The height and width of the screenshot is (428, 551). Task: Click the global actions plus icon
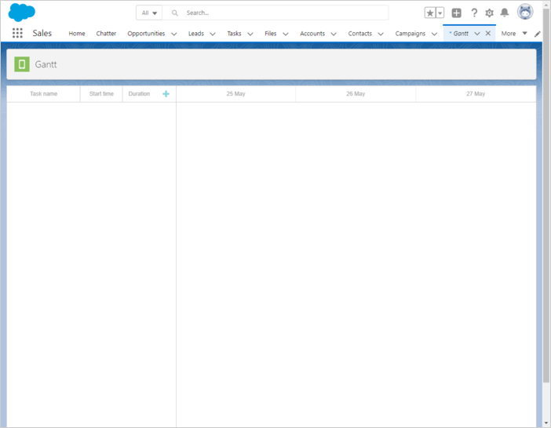click(457, 13)
